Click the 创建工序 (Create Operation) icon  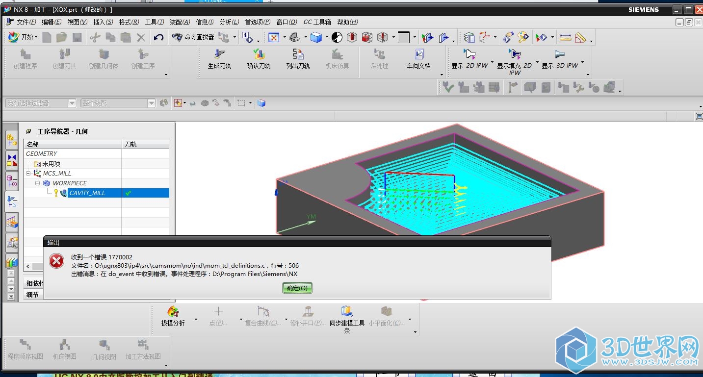[x=143, y=59]
